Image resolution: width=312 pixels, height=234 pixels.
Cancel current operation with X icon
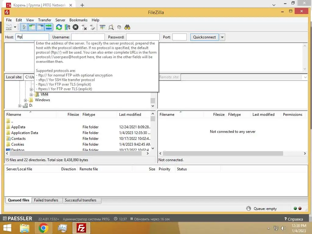pyautogui.click(x=76, y=27)
